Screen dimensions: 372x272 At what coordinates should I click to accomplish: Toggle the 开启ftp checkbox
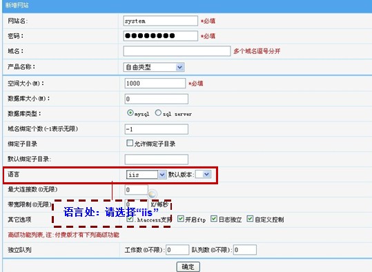[x=181, y=219]
